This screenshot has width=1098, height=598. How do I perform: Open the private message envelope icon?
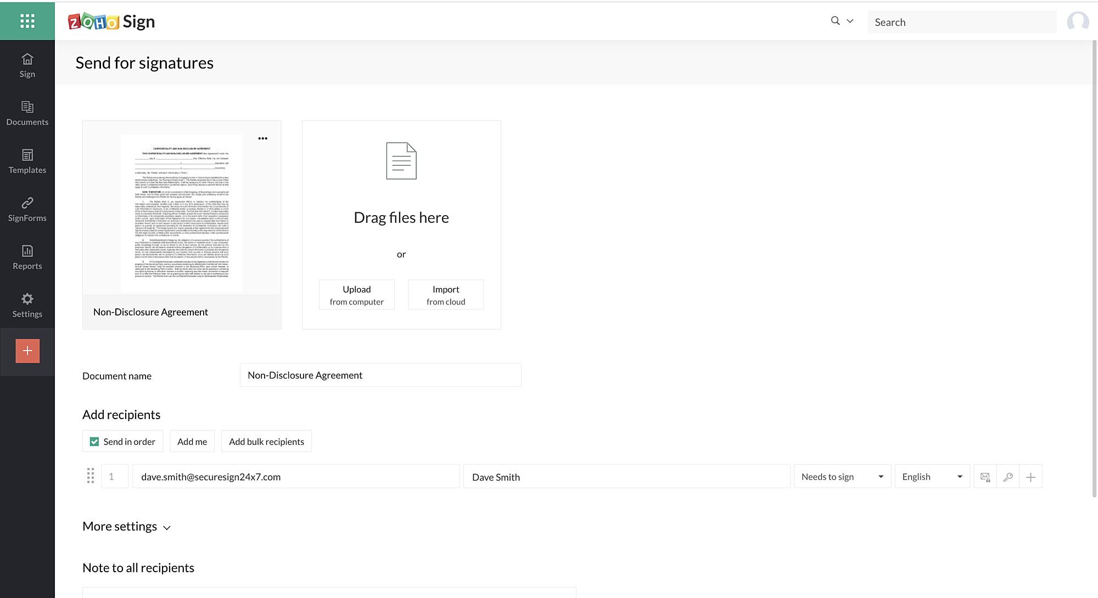coord(985,477)
